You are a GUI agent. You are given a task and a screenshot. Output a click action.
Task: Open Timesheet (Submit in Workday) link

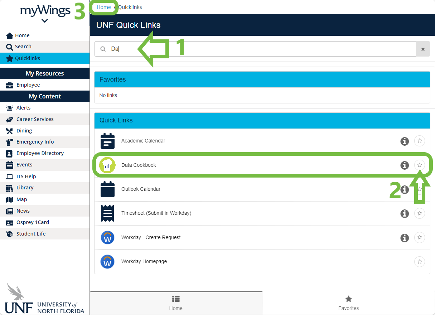[156, 213]
